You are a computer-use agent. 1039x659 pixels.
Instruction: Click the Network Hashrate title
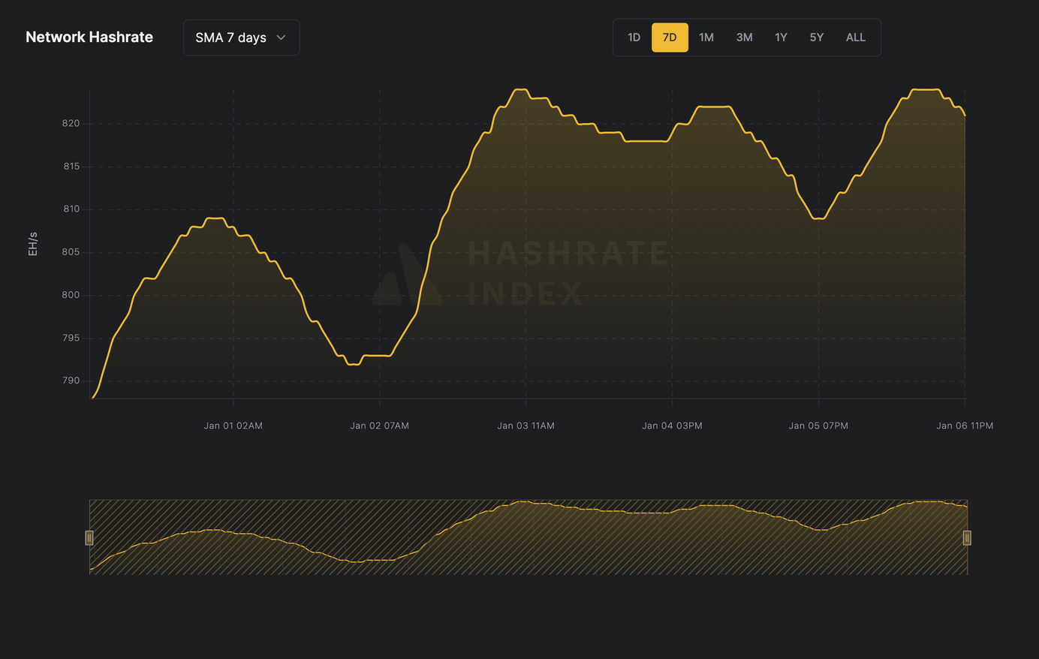[x=89, y=38]
